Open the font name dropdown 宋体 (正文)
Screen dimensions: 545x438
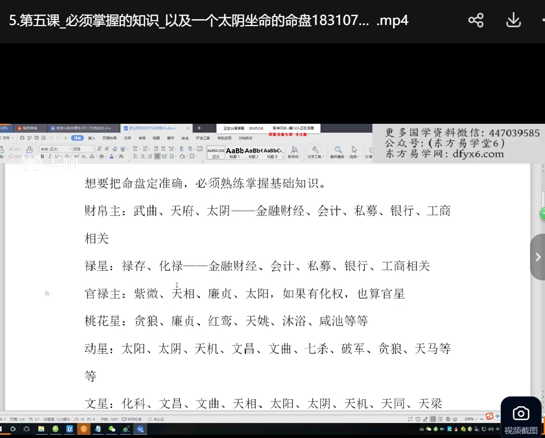click(55, 149)
